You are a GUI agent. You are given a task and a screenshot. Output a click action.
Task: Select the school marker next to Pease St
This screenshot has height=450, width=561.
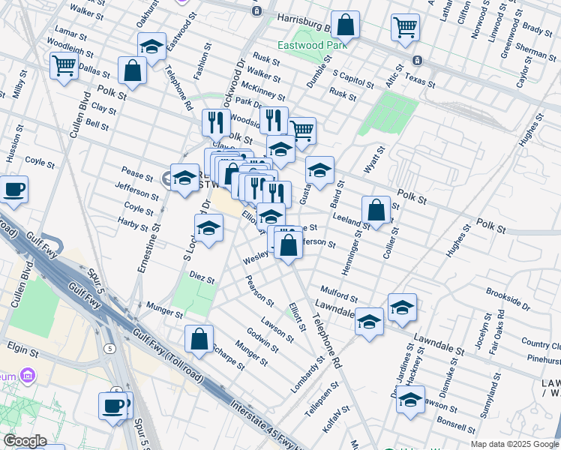click(x=185, y=178)
